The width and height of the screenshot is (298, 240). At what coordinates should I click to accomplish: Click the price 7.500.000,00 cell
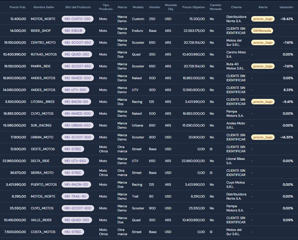tap(15, 232)
